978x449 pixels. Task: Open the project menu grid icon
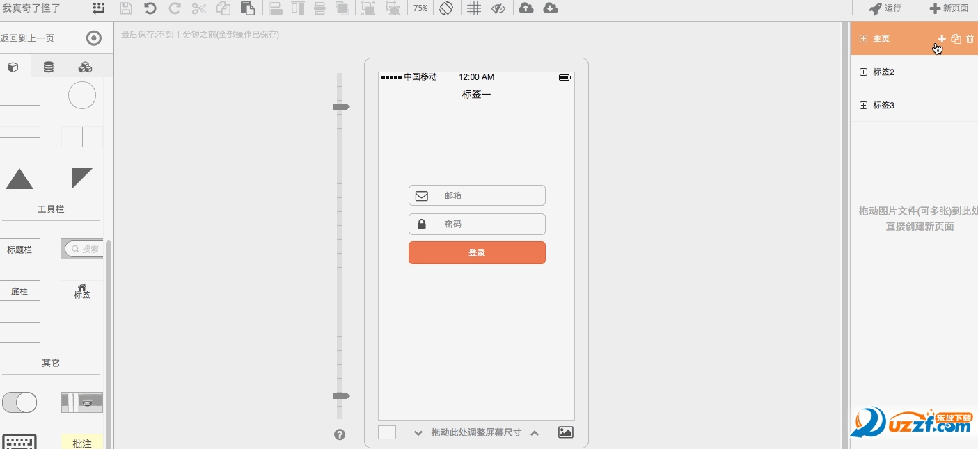[x=100, y=8]
